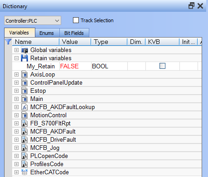
Task: Click the EtherCATCode icon
Action: [x=24, y=172]
